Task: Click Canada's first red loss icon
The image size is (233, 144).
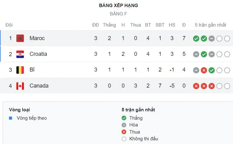Action: point(196,86)
